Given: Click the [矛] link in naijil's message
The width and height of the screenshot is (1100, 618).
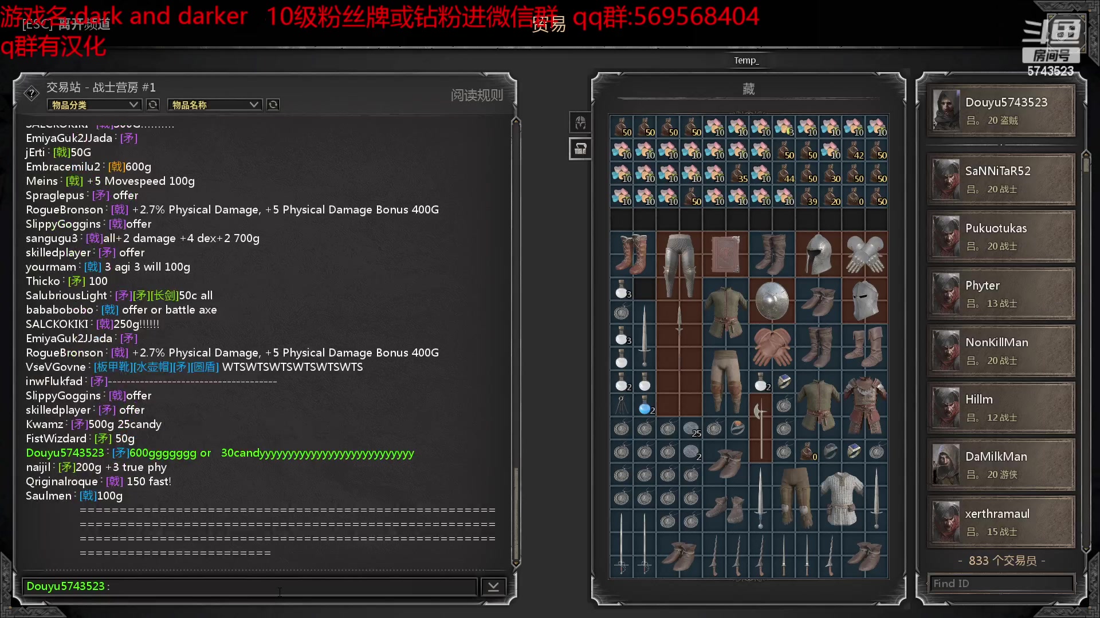Looking at the screenshot, I should [x=67, y=468].
